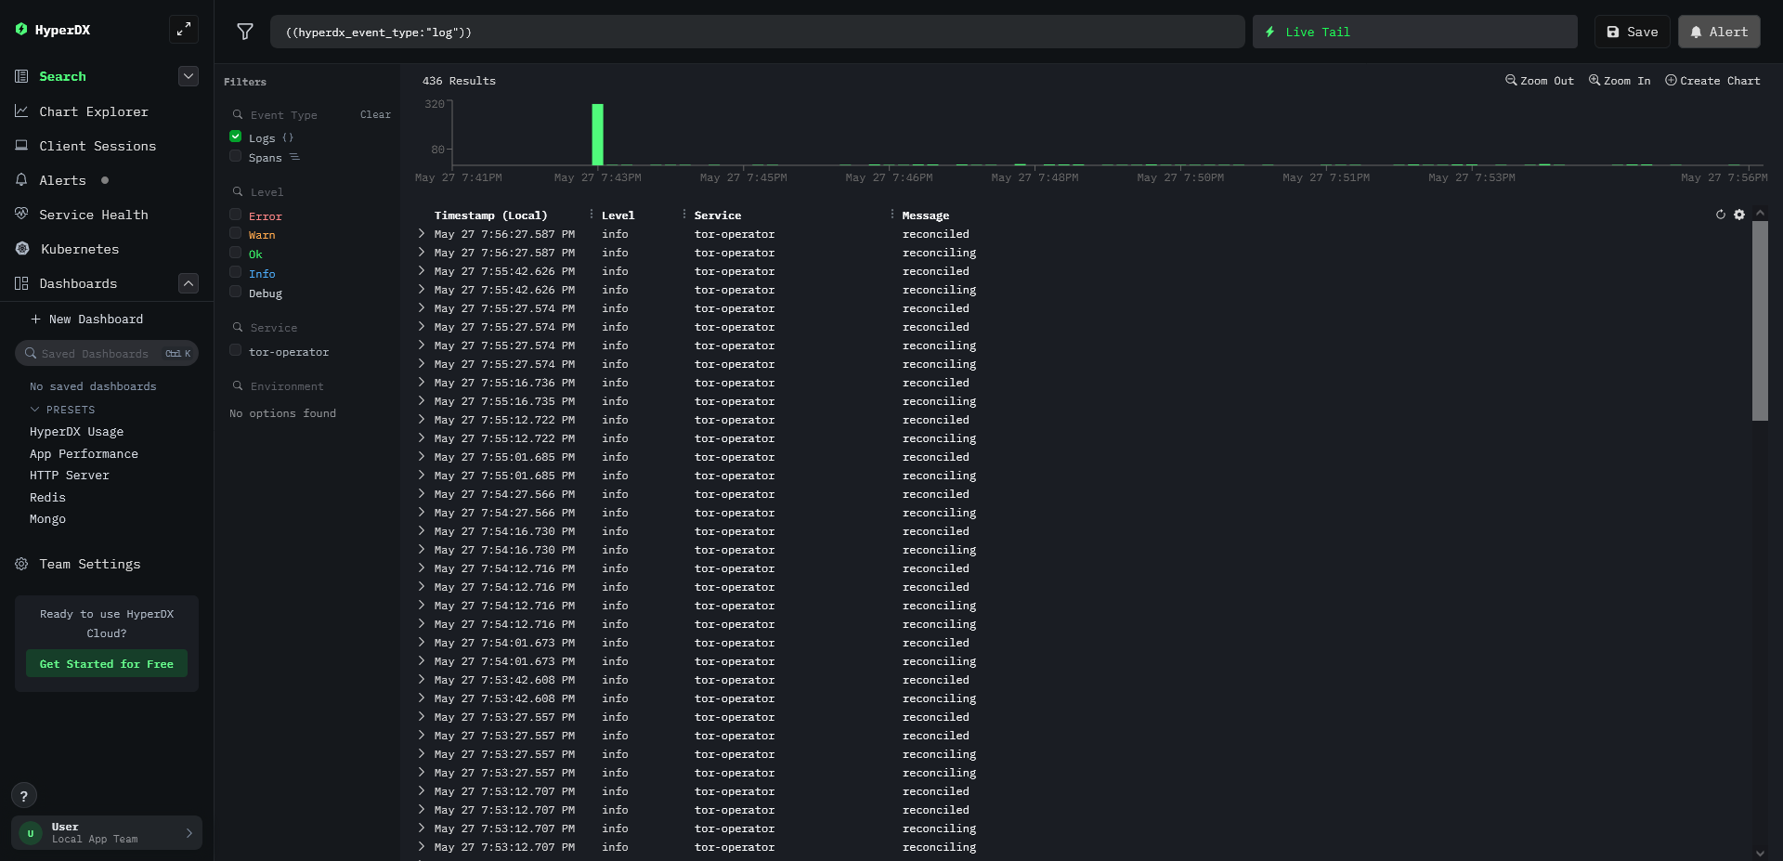The width and height of the screenshot is (1783, 861).
Task: Click the Search sidebar icon
Action: point(21,76)
